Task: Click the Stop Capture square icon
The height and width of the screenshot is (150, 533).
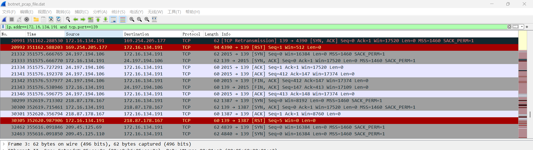Action: (12, 19)
